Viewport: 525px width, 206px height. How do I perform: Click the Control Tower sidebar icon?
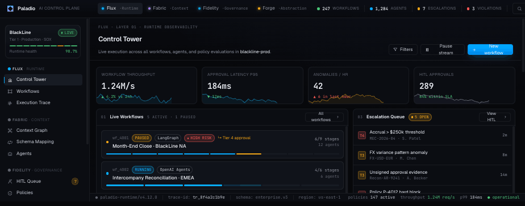point(10,80)
